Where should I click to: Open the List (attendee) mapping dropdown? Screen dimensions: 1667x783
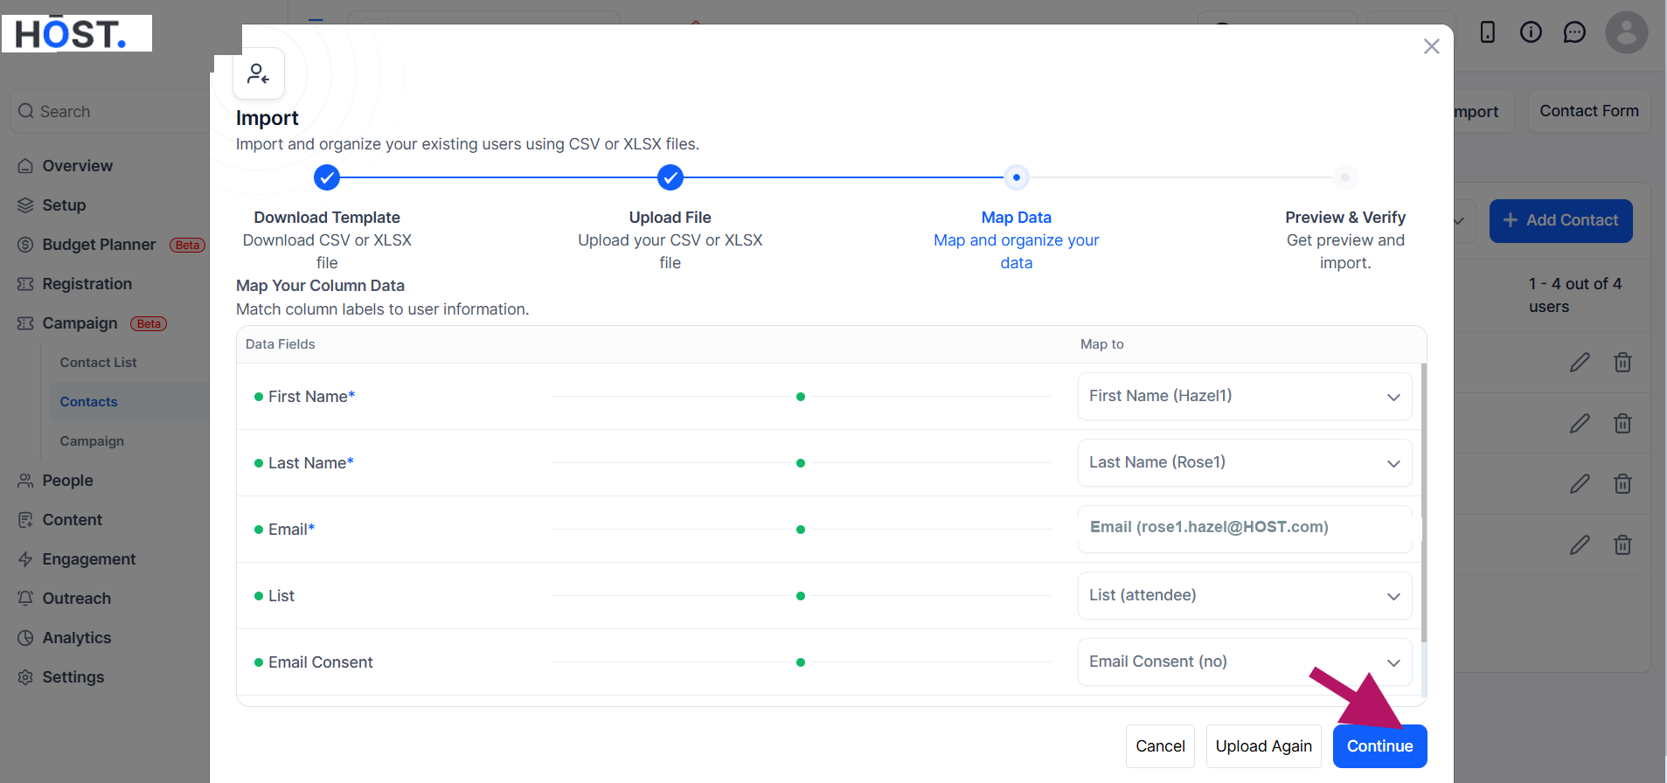pos(1245,595)
